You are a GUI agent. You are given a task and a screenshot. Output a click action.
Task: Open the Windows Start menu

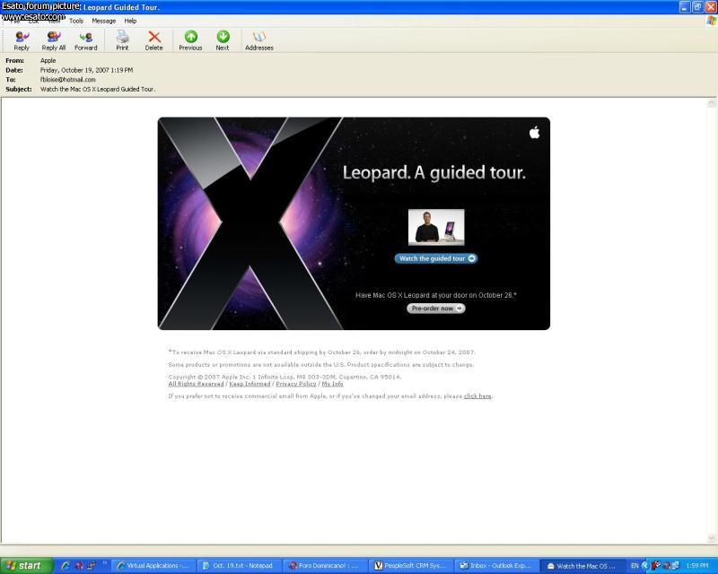pos(26,566)
